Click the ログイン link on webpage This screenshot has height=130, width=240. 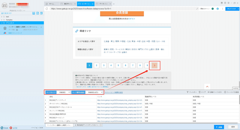coord(132,19)
